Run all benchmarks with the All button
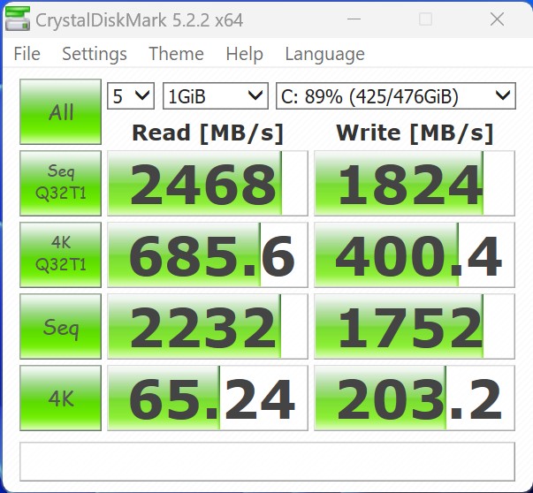This screenshot has width=533, height=493. point(60,112)
